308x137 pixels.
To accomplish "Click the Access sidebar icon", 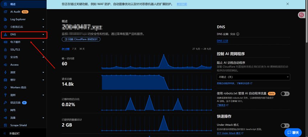I will click(x=6, y=65).
